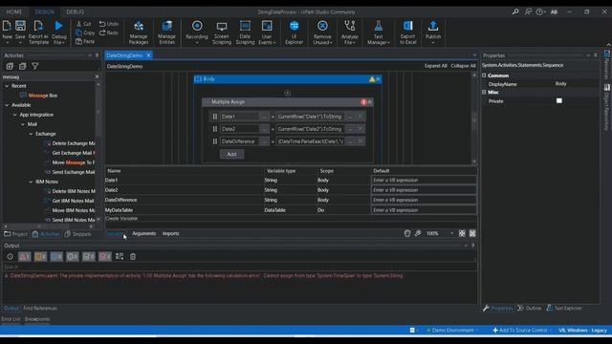Launch Data Scraping wizard
Viewport: 612px width, 344px height.
coord(245,32)
